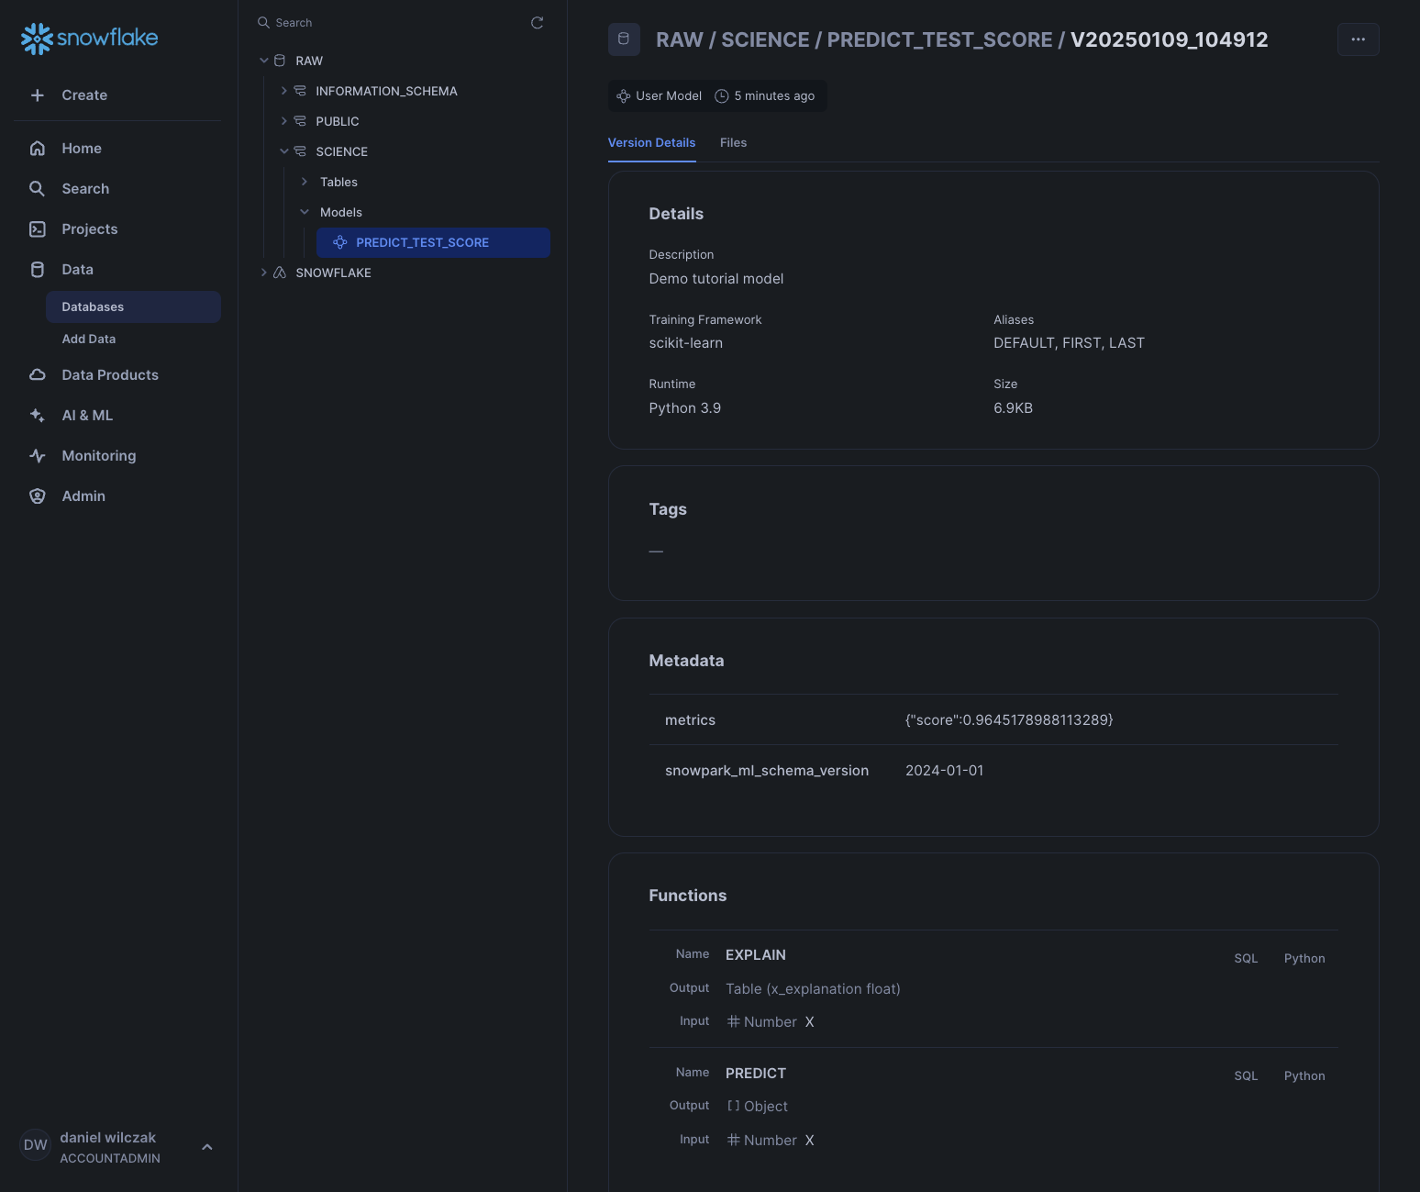Click the Demo tutorial model description

(x=716, y=279)
